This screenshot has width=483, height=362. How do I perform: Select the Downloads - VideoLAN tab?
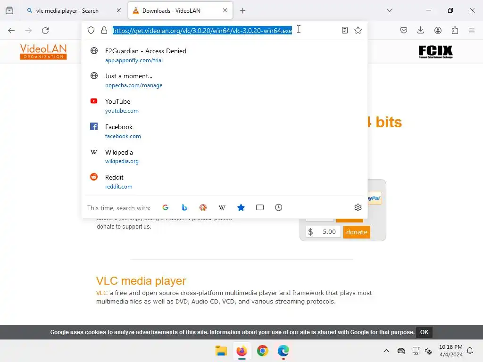coord(180,10)
